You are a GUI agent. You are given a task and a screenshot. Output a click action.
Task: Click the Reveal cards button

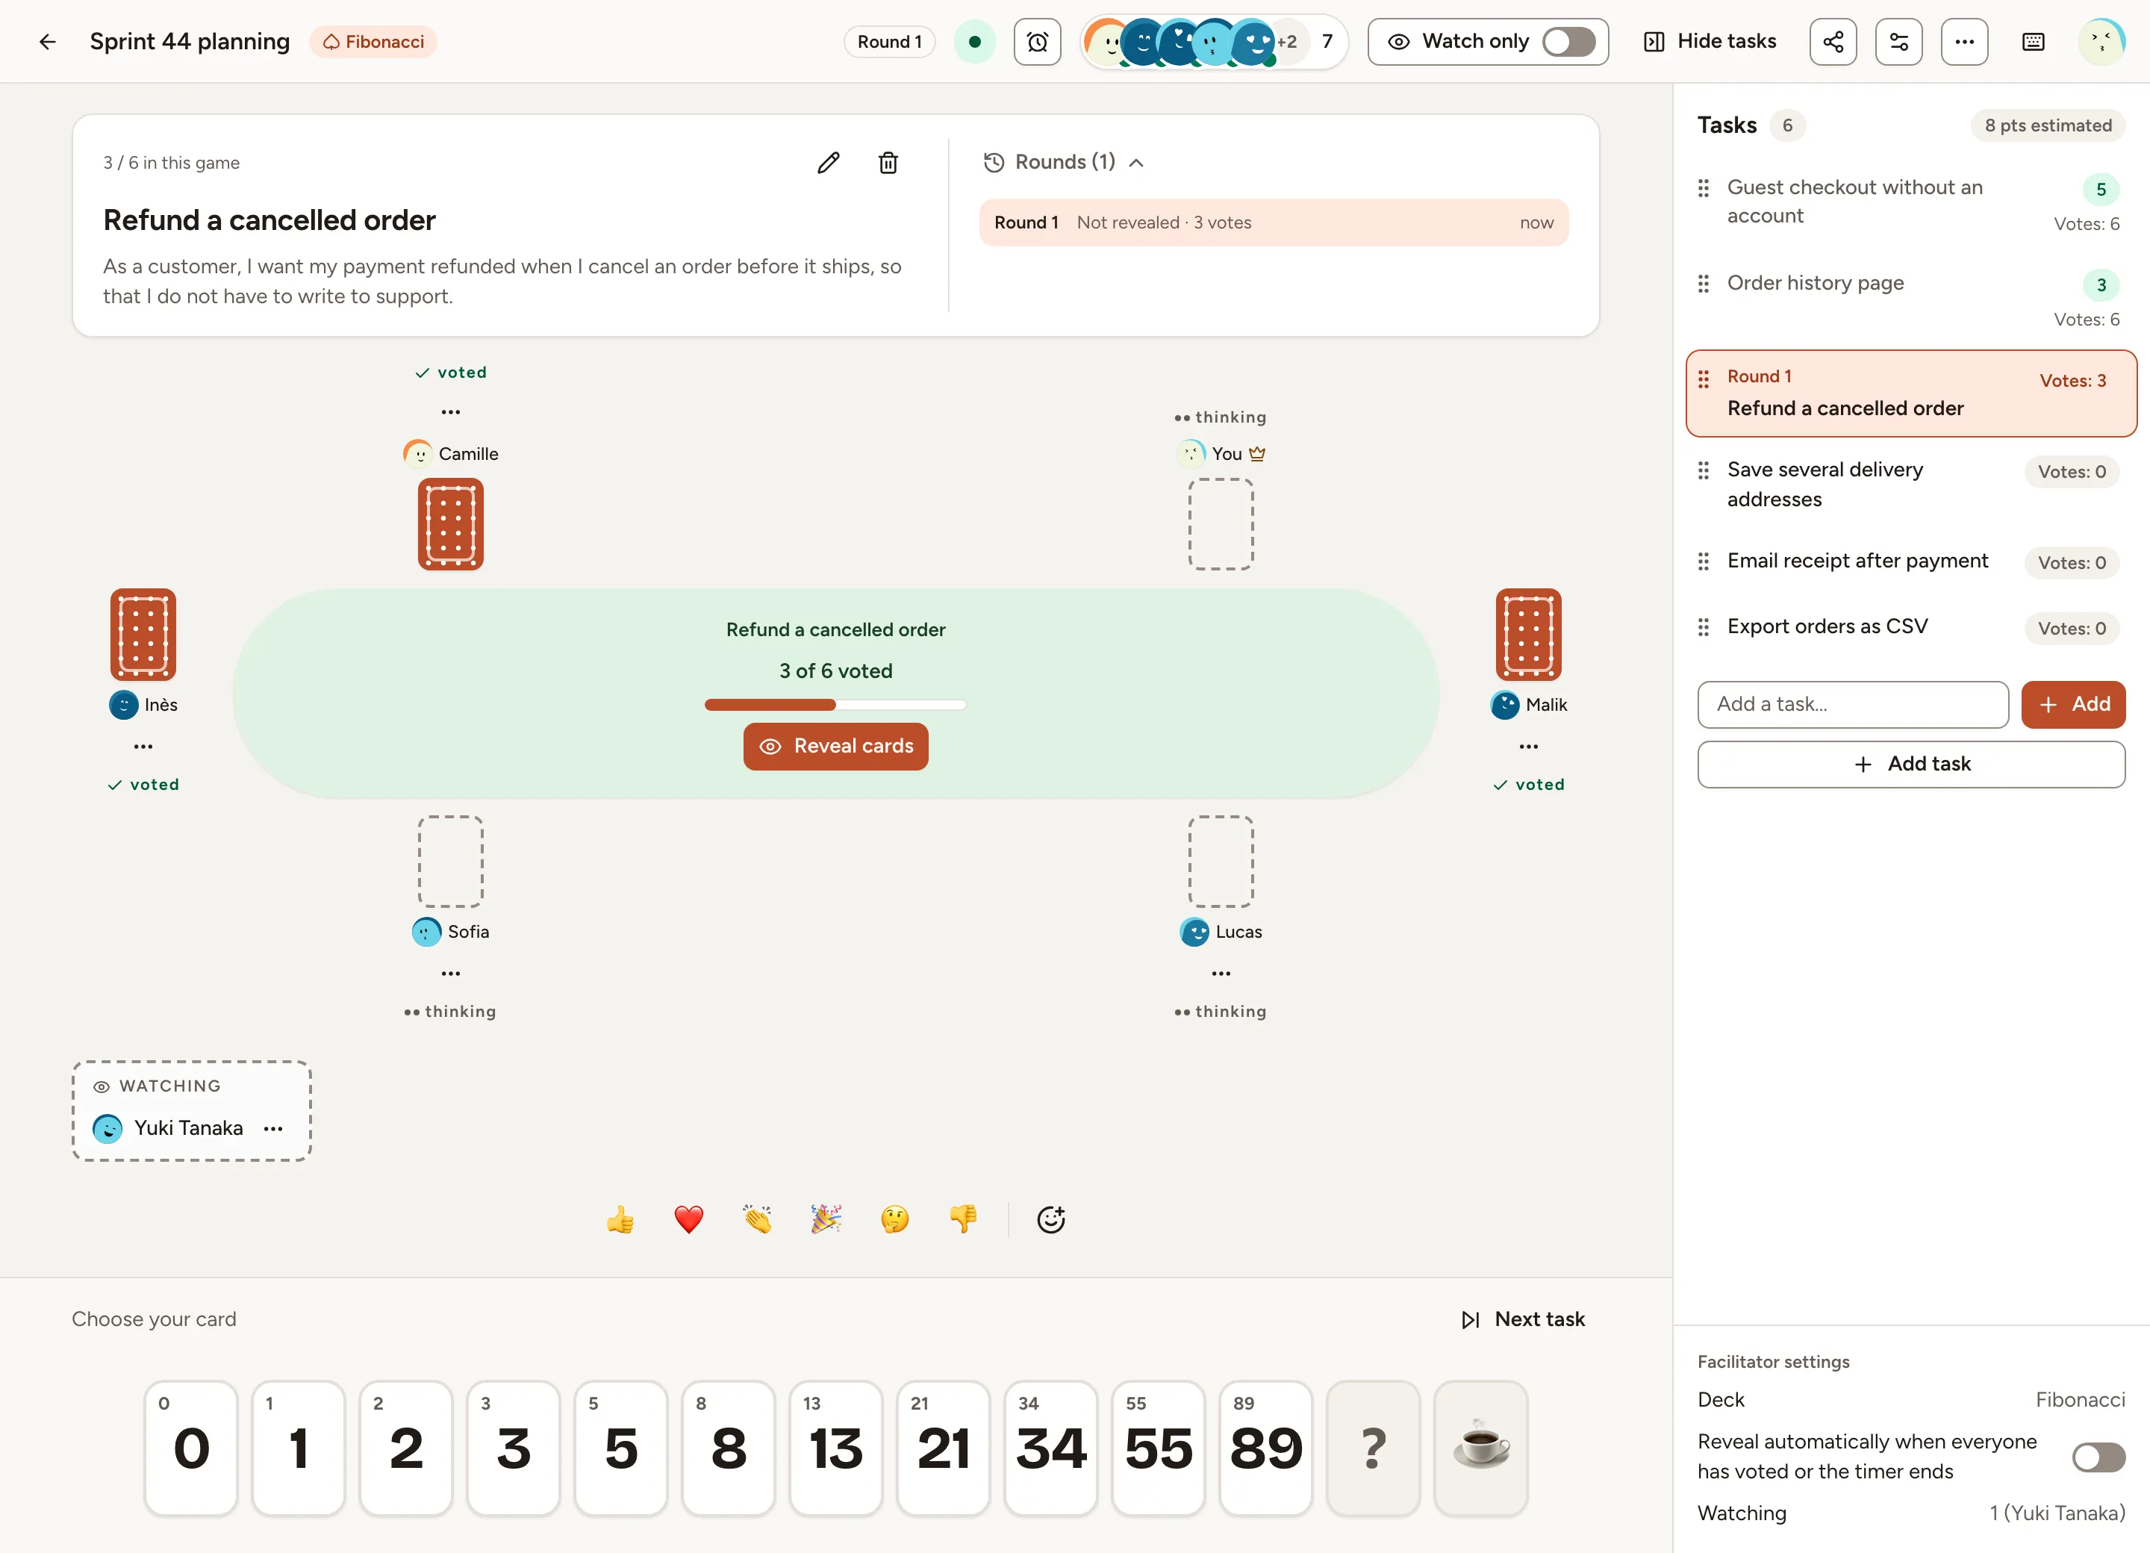tap(835, 746)
